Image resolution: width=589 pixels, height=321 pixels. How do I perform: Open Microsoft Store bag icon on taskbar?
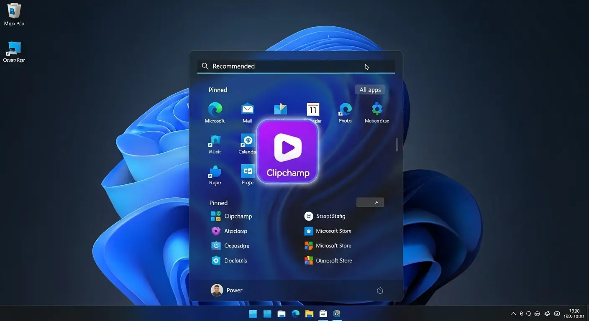coord(323,313)
